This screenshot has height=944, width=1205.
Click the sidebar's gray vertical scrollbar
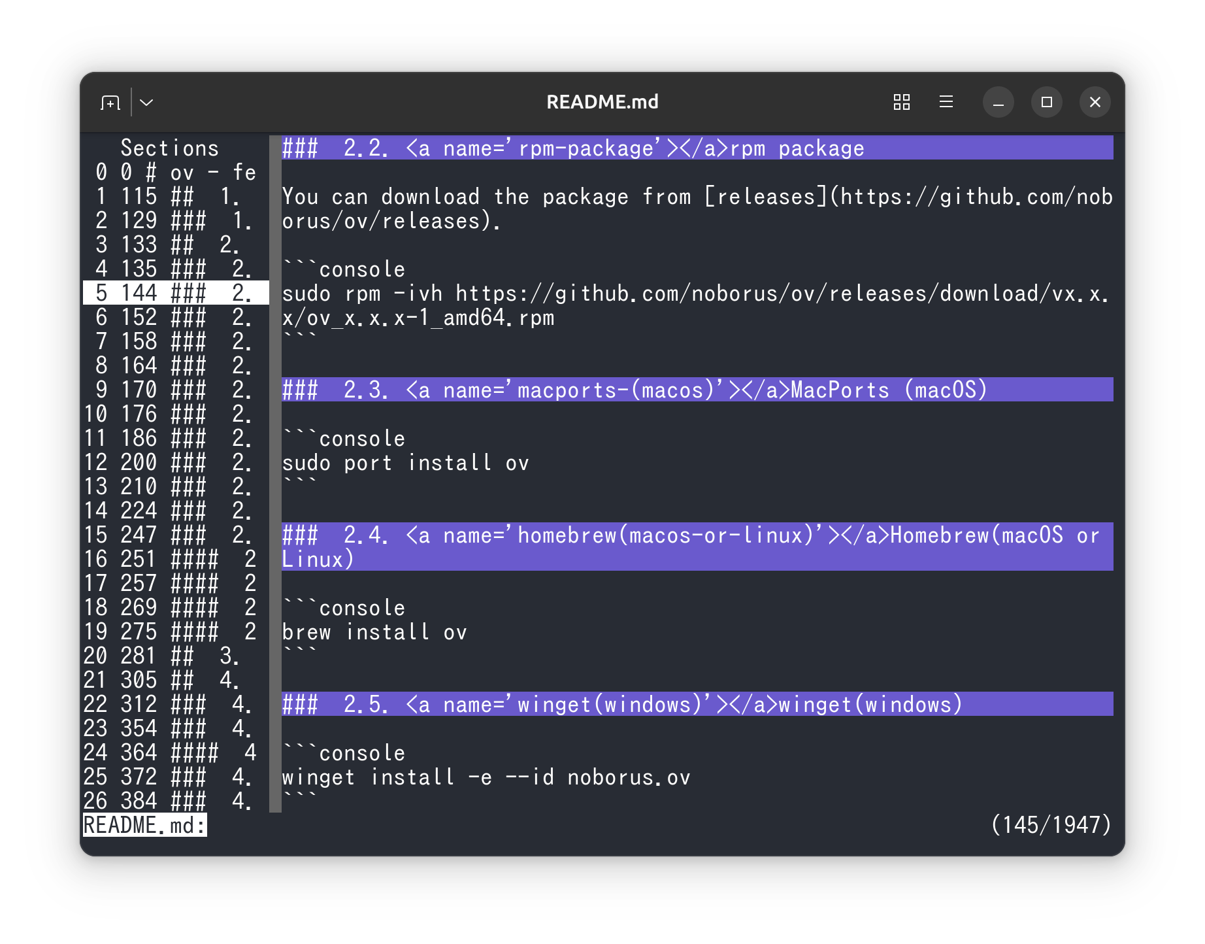click(x=275, y=475)
